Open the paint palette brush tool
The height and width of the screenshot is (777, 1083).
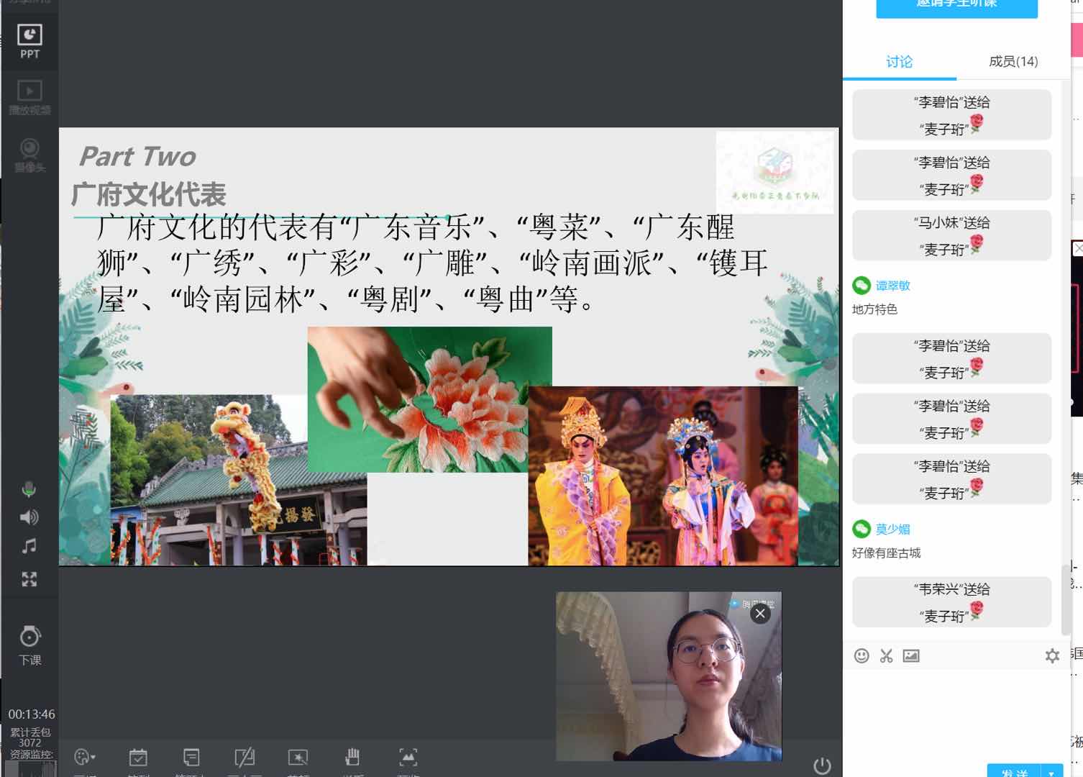81,757
